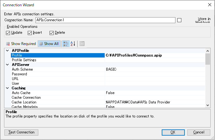Viewport: 215px width, 140px height.
Task: Click the Password property value field
Action: click(155, 74)
